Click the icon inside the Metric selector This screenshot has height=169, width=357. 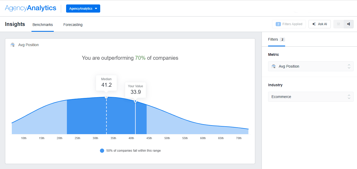coord(274,66)
